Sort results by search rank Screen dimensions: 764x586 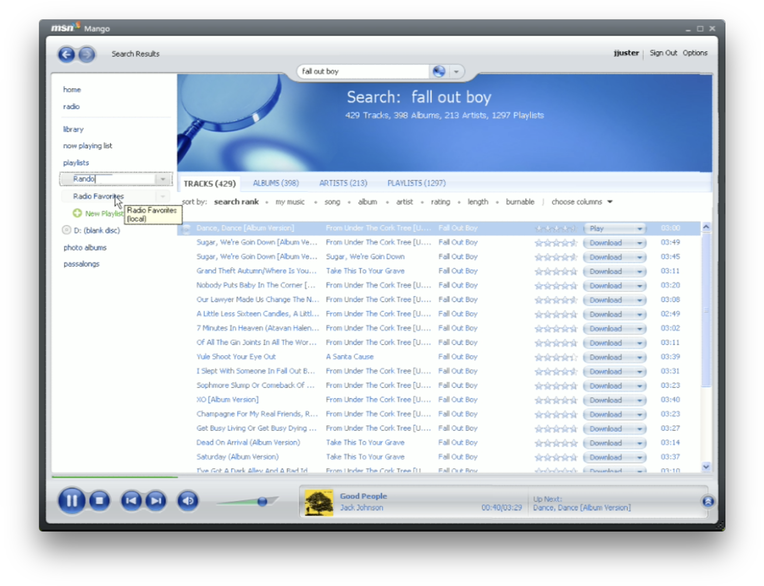point(236,202)
